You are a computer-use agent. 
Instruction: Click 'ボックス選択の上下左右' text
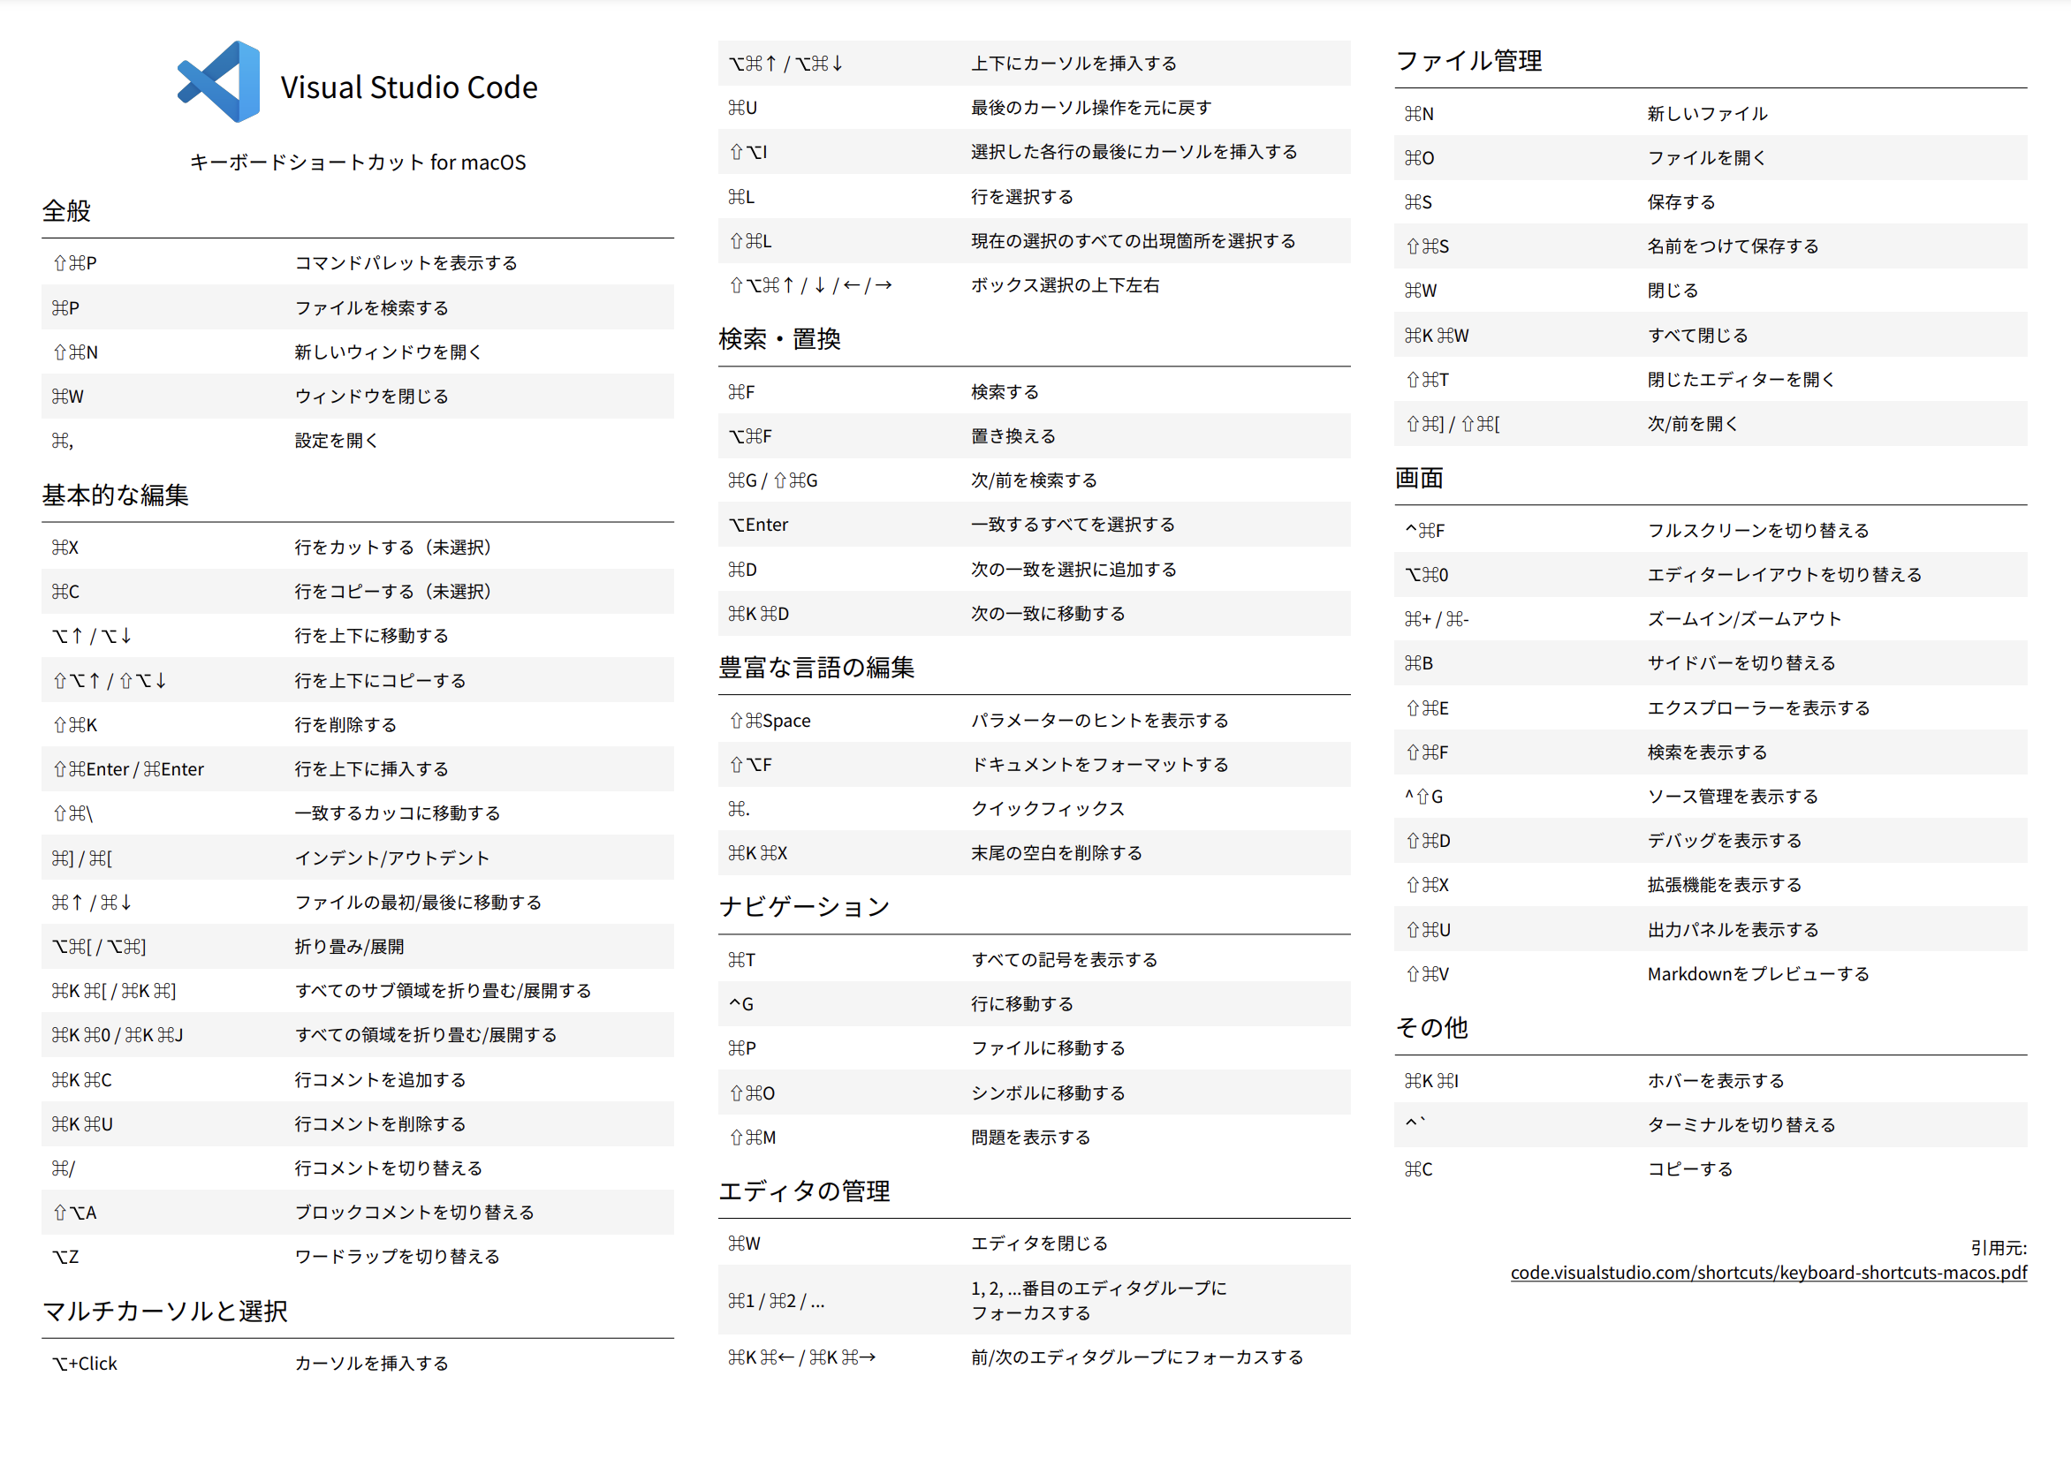[1065, 286]
